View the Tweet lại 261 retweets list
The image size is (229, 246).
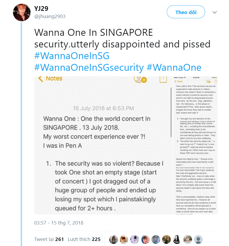coord(49,239)
